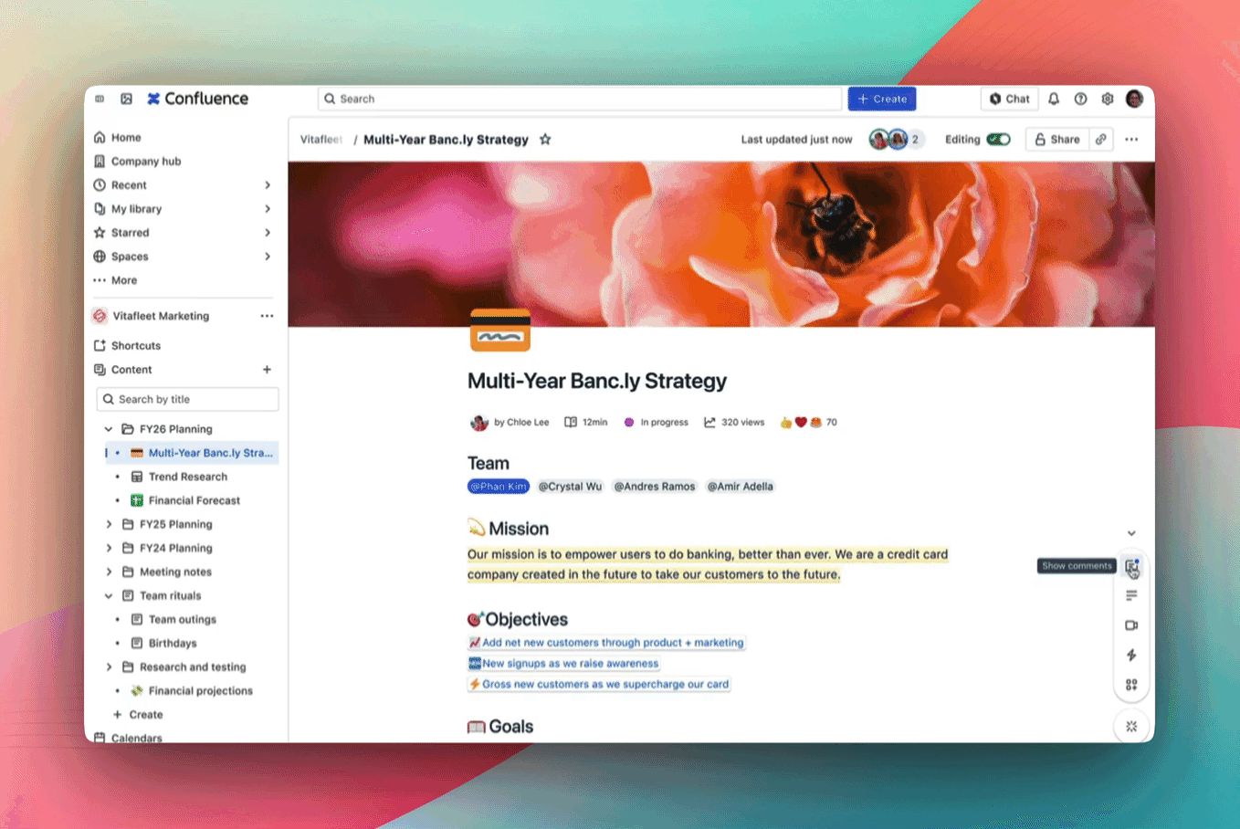
Task: Copy page link with chain icon
Action: (1101, 140)
